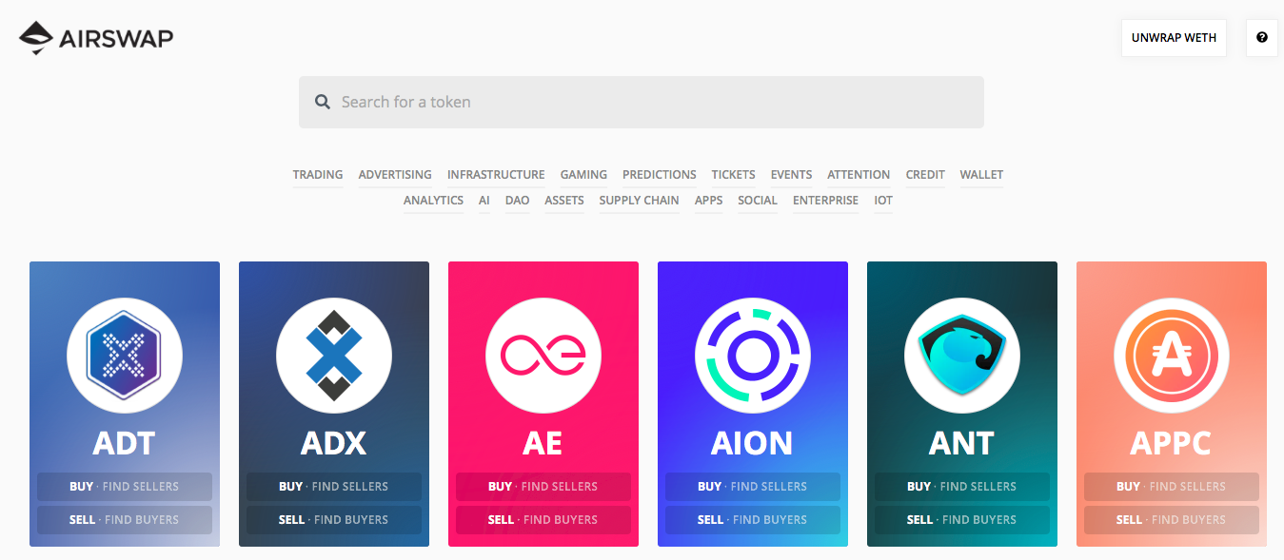Screen dimensions: 1284x560
Task: Click the ADT token logo
Action: pos(125,357)
